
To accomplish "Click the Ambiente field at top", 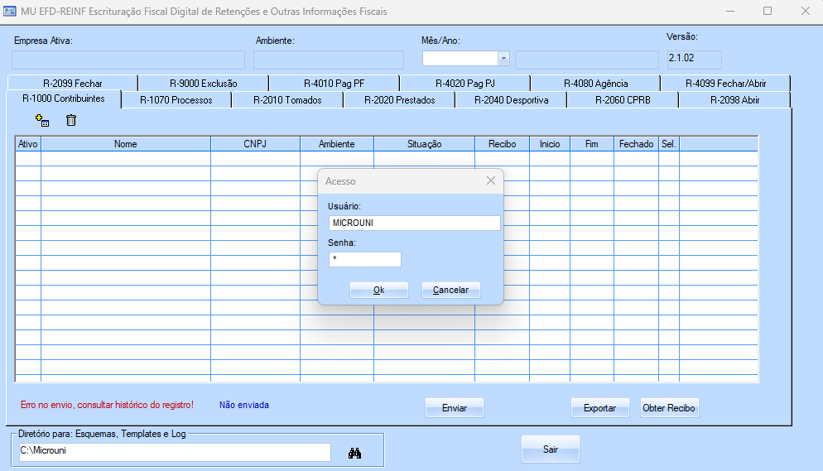I will [x=329, y=60].
